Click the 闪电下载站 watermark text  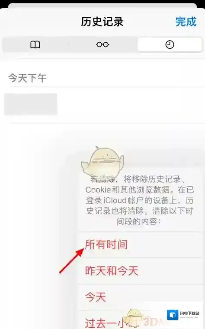coord(189,313)
